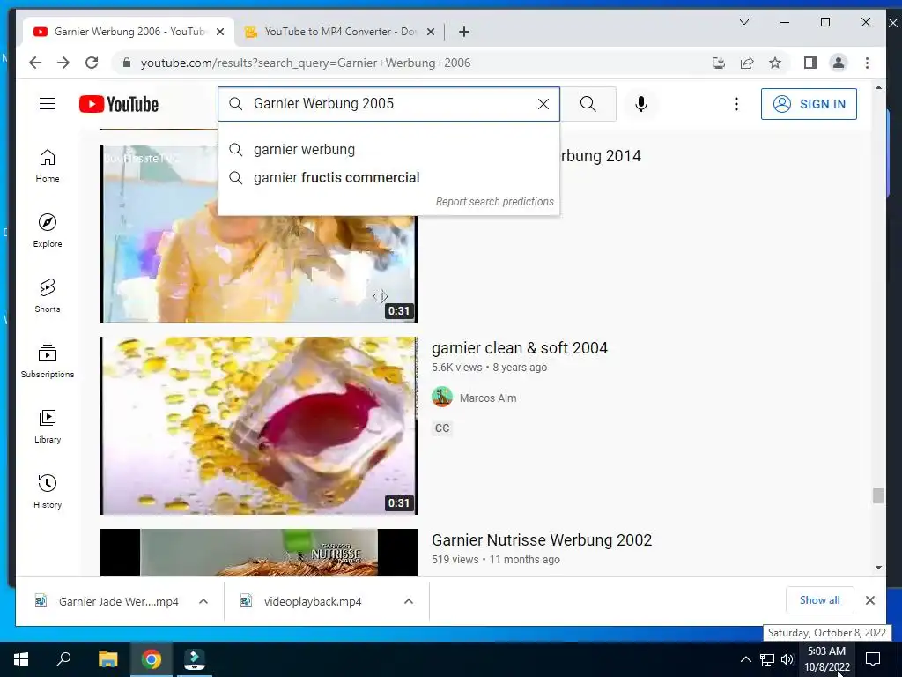
Task: Expand options for videoplayback.mp4 download
Action: (x=409, y=601)
